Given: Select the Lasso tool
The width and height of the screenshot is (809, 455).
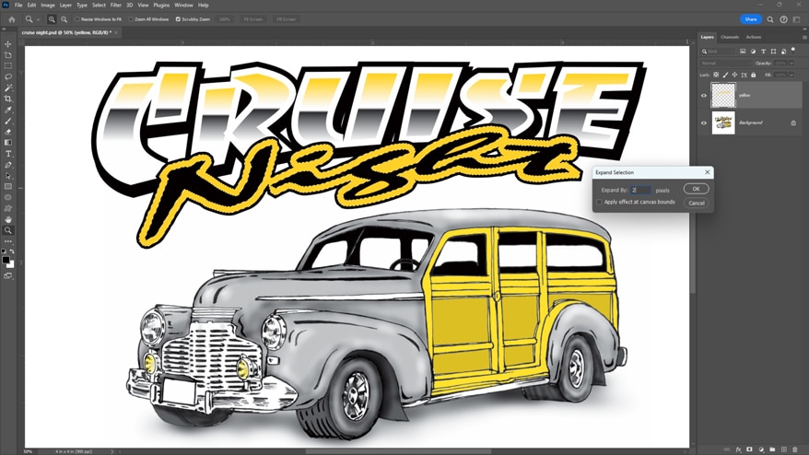Looking at the screenshot, I should pos(8,77).
